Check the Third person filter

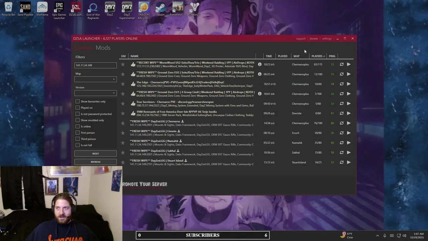78,139
